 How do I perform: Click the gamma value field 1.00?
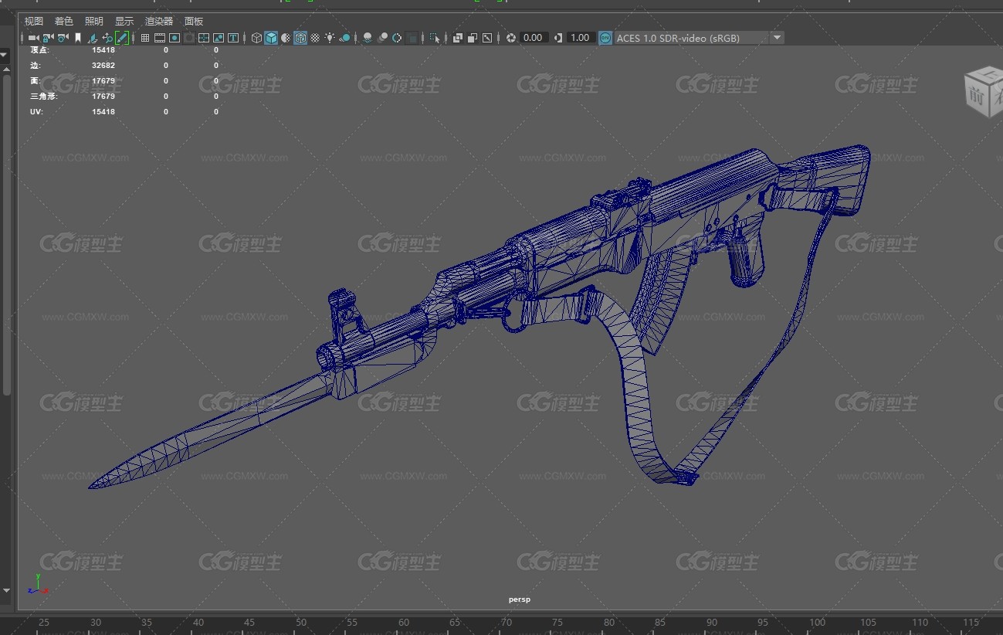(x=580, y=37)
